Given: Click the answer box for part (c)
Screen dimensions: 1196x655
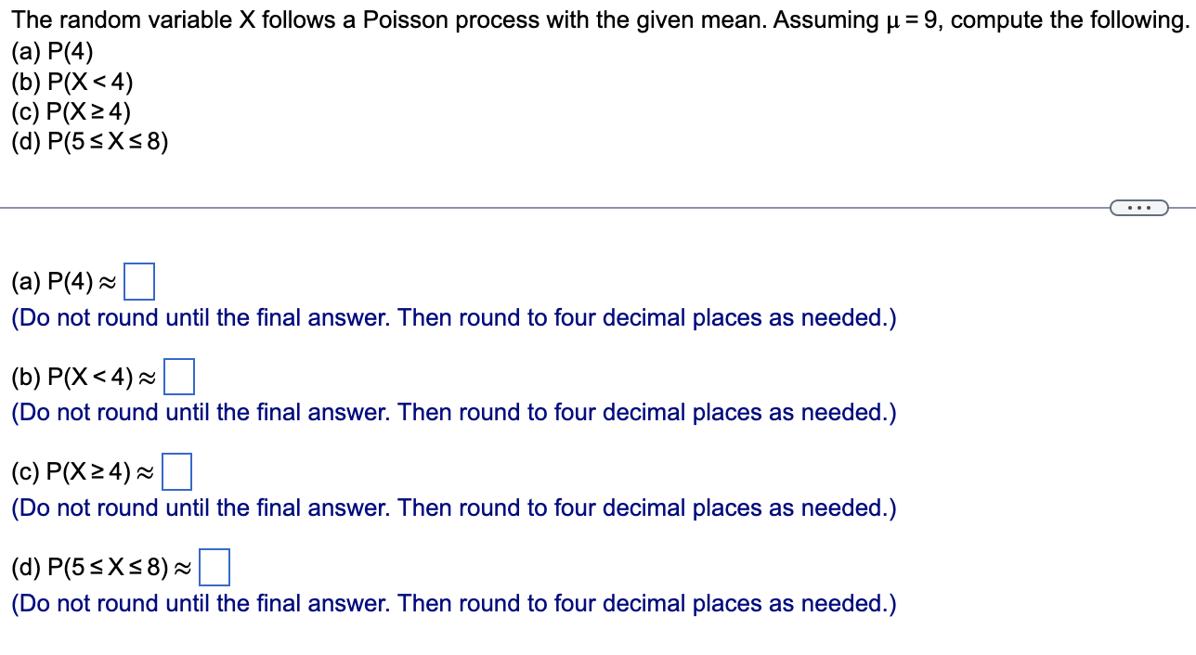Looking at the screenshot, I should pos(176,471).
